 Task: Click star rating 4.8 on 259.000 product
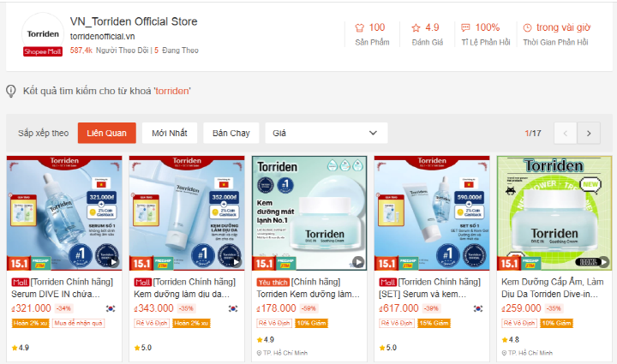pyautogui.click(x=511, y=340)
